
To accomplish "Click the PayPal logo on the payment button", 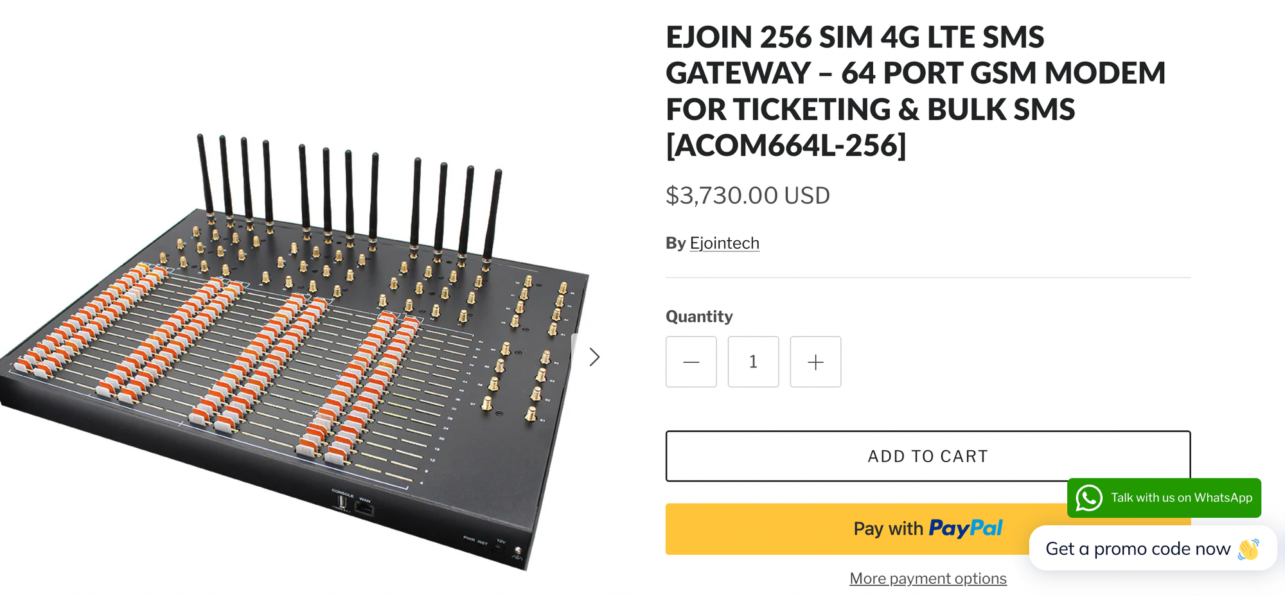I will tap(965, 528).
